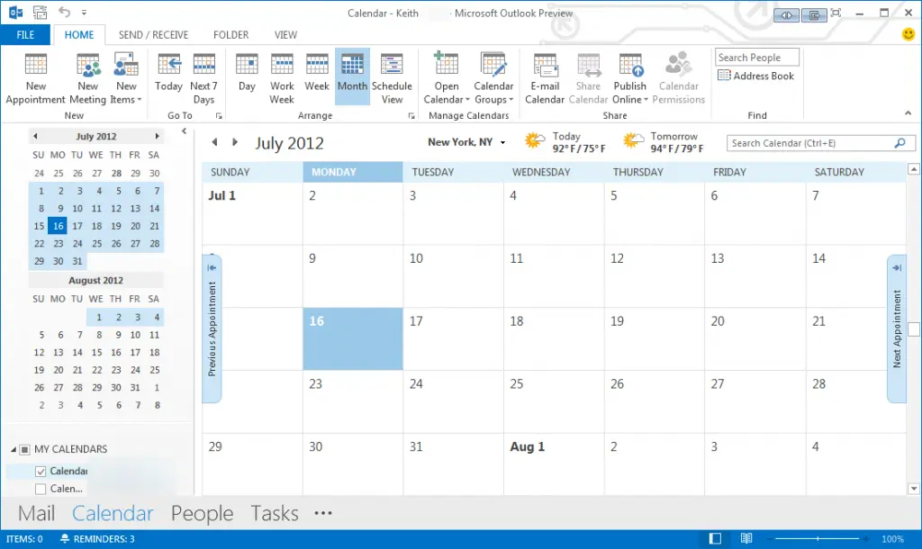Image resolution: width=922 pixels, height=549 pixels.
Task: Open the Go To group dialog launcher
Action: [x=219, y=116]
